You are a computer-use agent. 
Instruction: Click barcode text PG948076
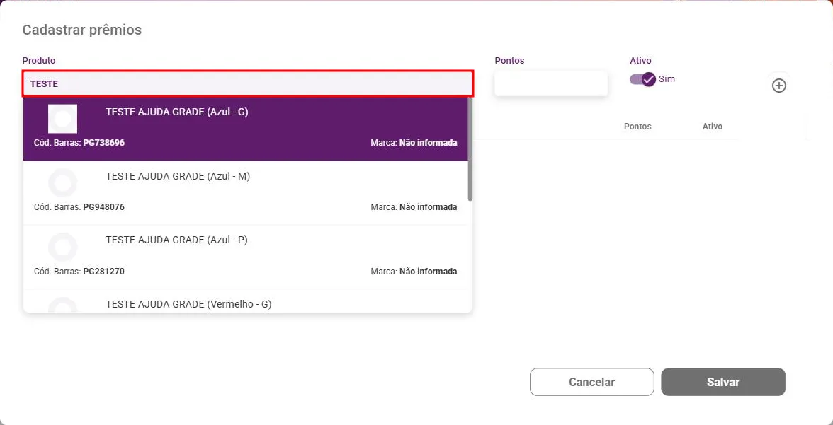coord(104,207)
